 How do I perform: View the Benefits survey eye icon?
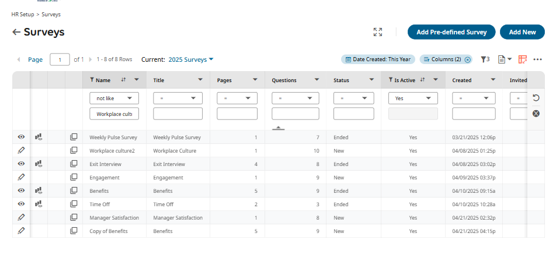(x=21, y=191)
